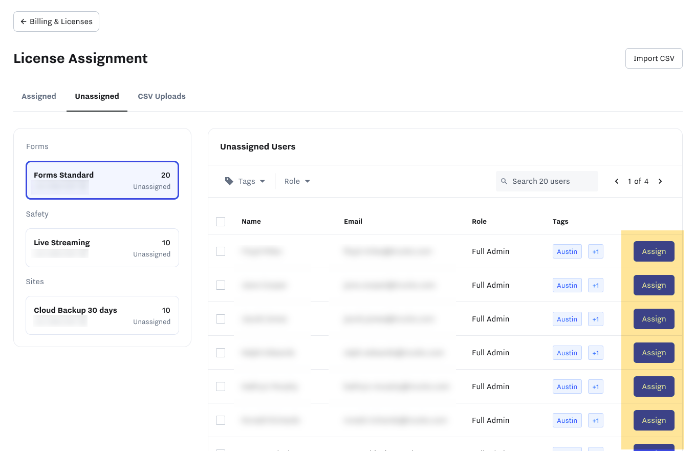
Task: Click the Email column header
Action: click(353, 222)
